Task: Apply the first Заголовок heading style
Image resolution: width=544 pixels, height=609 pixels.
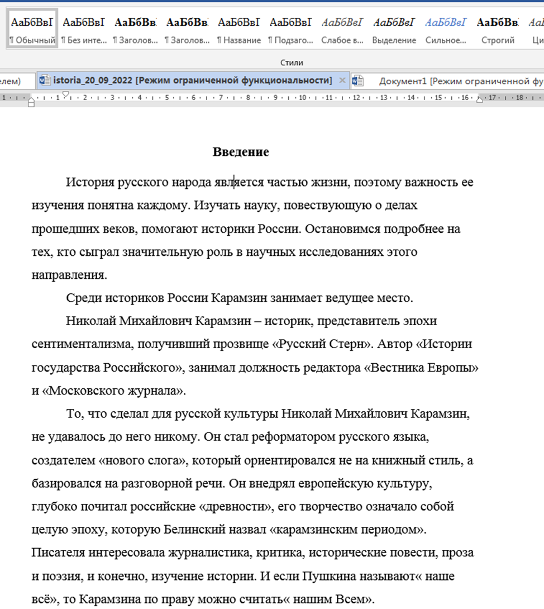Action: [136, 28]
